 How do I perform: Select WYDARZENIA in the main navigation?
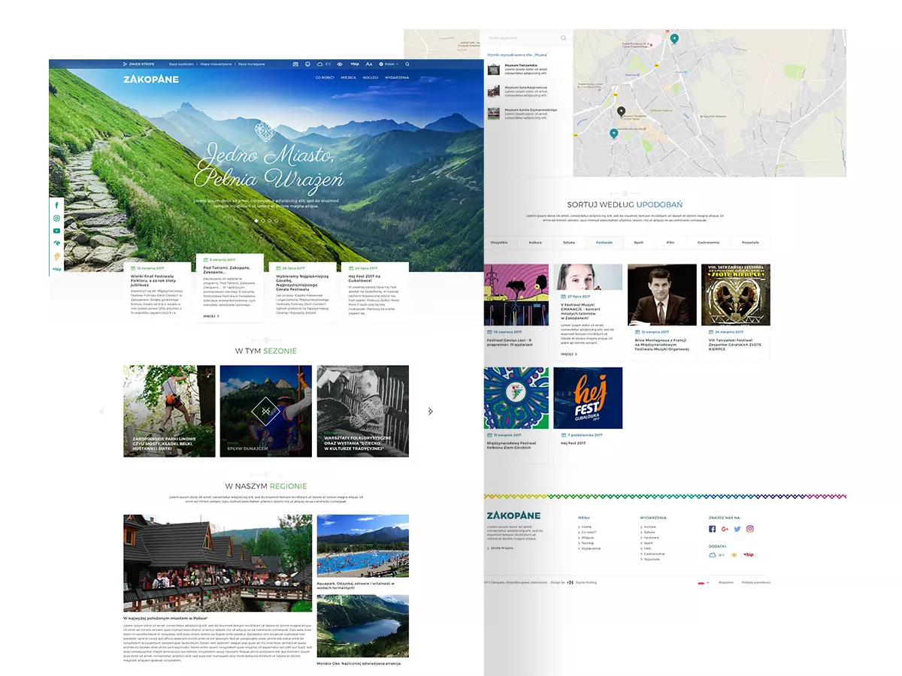click(398, 77)
